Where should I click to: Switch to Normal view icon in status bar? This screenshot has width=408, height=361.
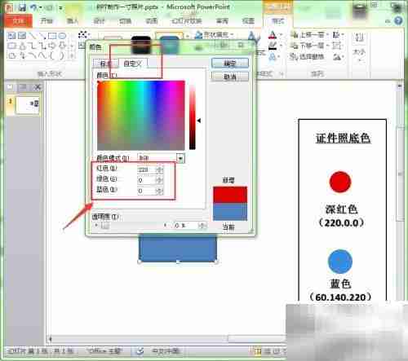256,351
